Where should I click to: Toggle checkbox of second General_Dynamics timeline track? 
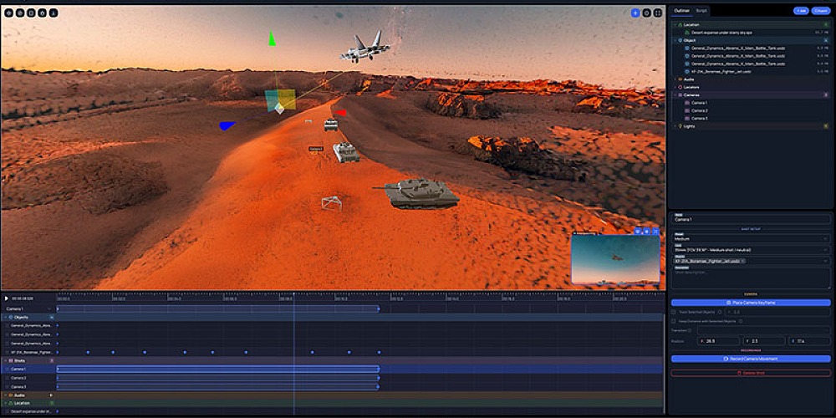pyautogui.click(x=8, y=334)
